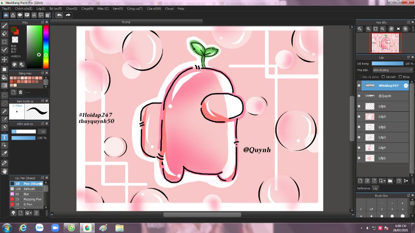Open the Bộ lọc(R) menu
The height and width of the screenshot is (233, 415).
56,8
